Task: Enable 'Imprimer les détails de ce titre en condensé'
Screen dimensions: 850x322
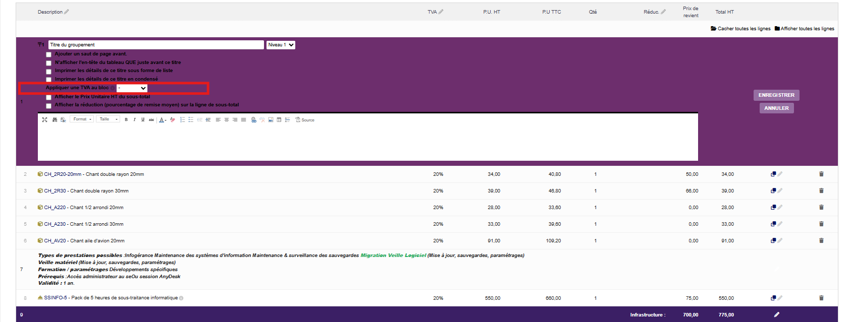Action: click(x=48, y=80)
